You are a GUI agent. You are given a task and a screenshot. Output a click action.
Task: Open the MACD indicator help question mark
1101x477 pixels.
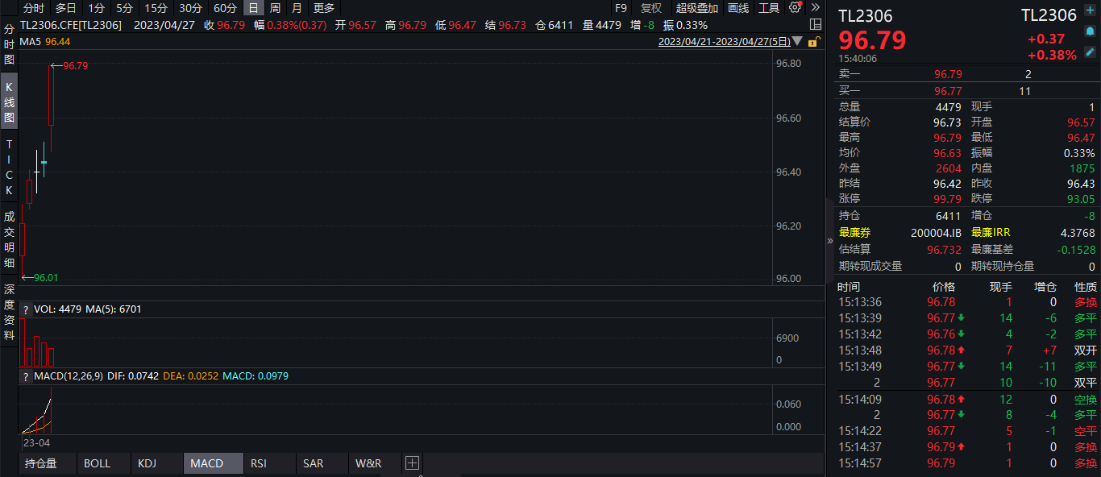pyautogui.click(x=26, y=376)
